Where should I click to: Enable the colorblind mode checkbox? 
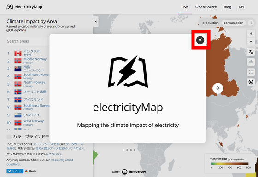pos(9,137)
